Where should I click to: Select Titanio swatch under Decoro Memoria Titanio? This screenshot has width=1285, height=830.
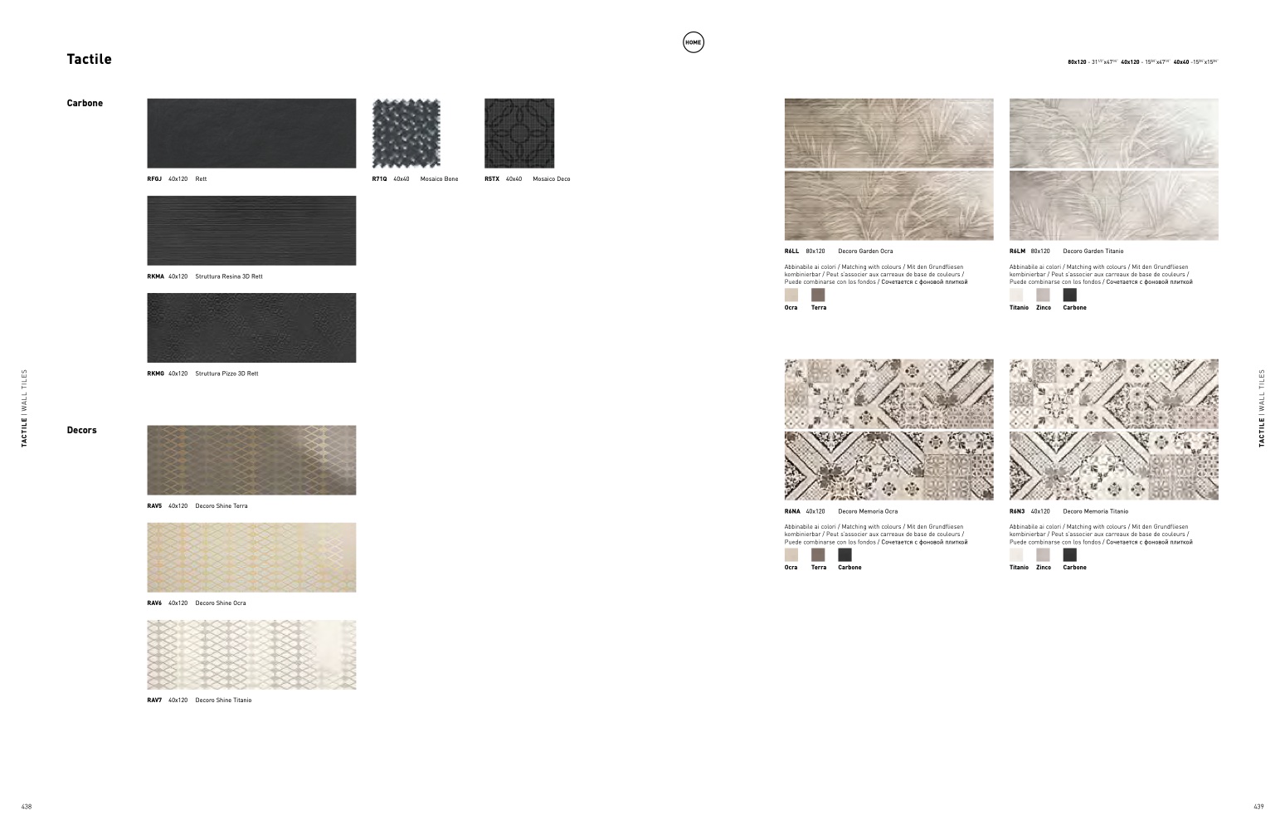[x=1016, y=554]
